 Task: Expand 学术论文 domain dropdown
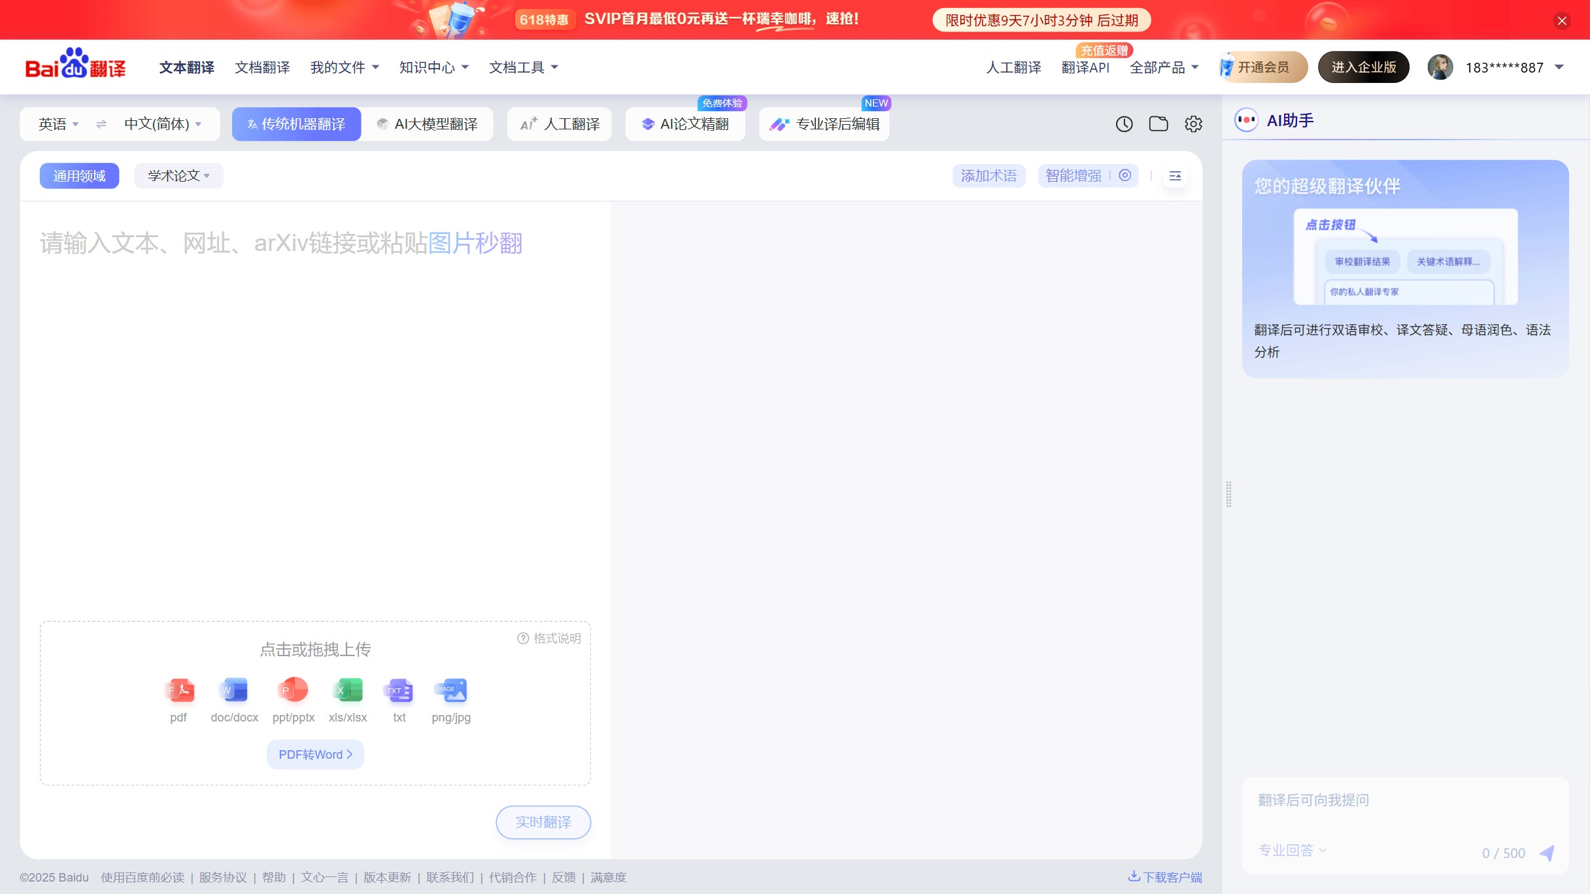coord(178,176)
